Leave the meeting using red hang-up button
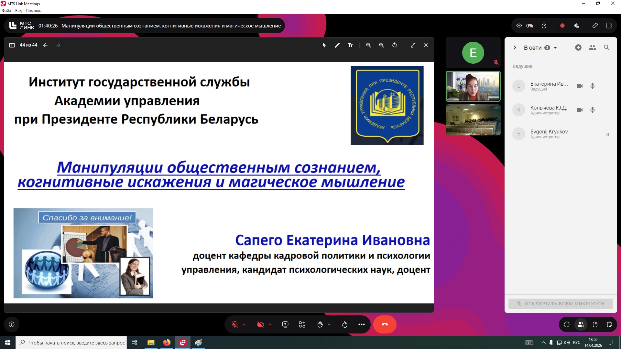This screenshot has height=349, width=621. pyautogui.click(x=385, y=324)
